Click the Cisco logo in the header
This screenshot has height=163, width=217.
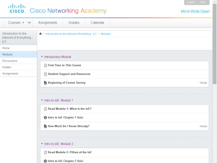click(17, 8)
